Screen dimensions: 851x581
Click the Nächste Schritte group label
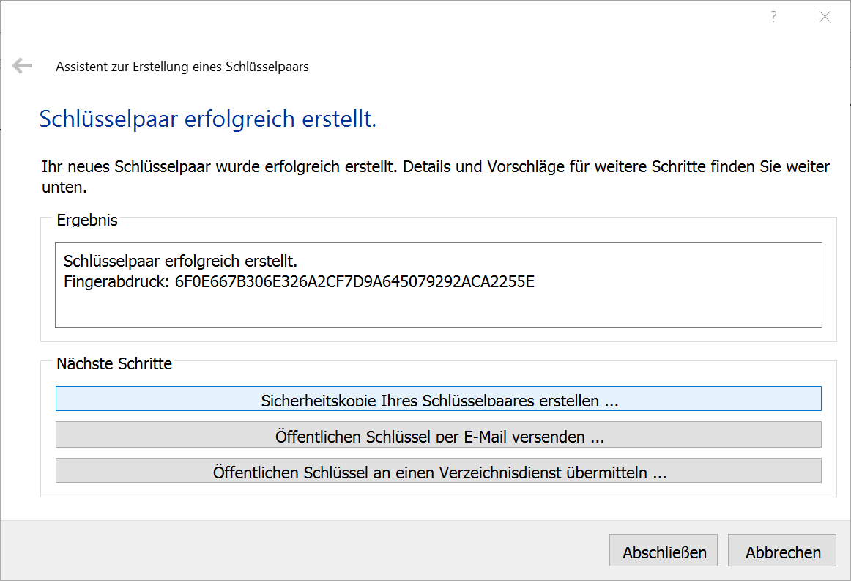click(x=114, y=363)
